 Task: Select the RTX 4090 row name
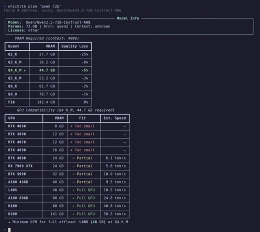(x=17, y=158)
